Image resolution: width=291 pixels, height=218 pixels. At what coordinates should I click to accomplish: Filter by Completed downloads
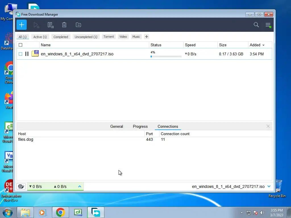[x=61, y=37]
